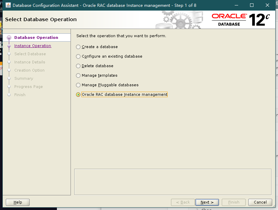278x210 pixels.
Task: Select Manage Pluggable databases option
Action: (78, 85)
